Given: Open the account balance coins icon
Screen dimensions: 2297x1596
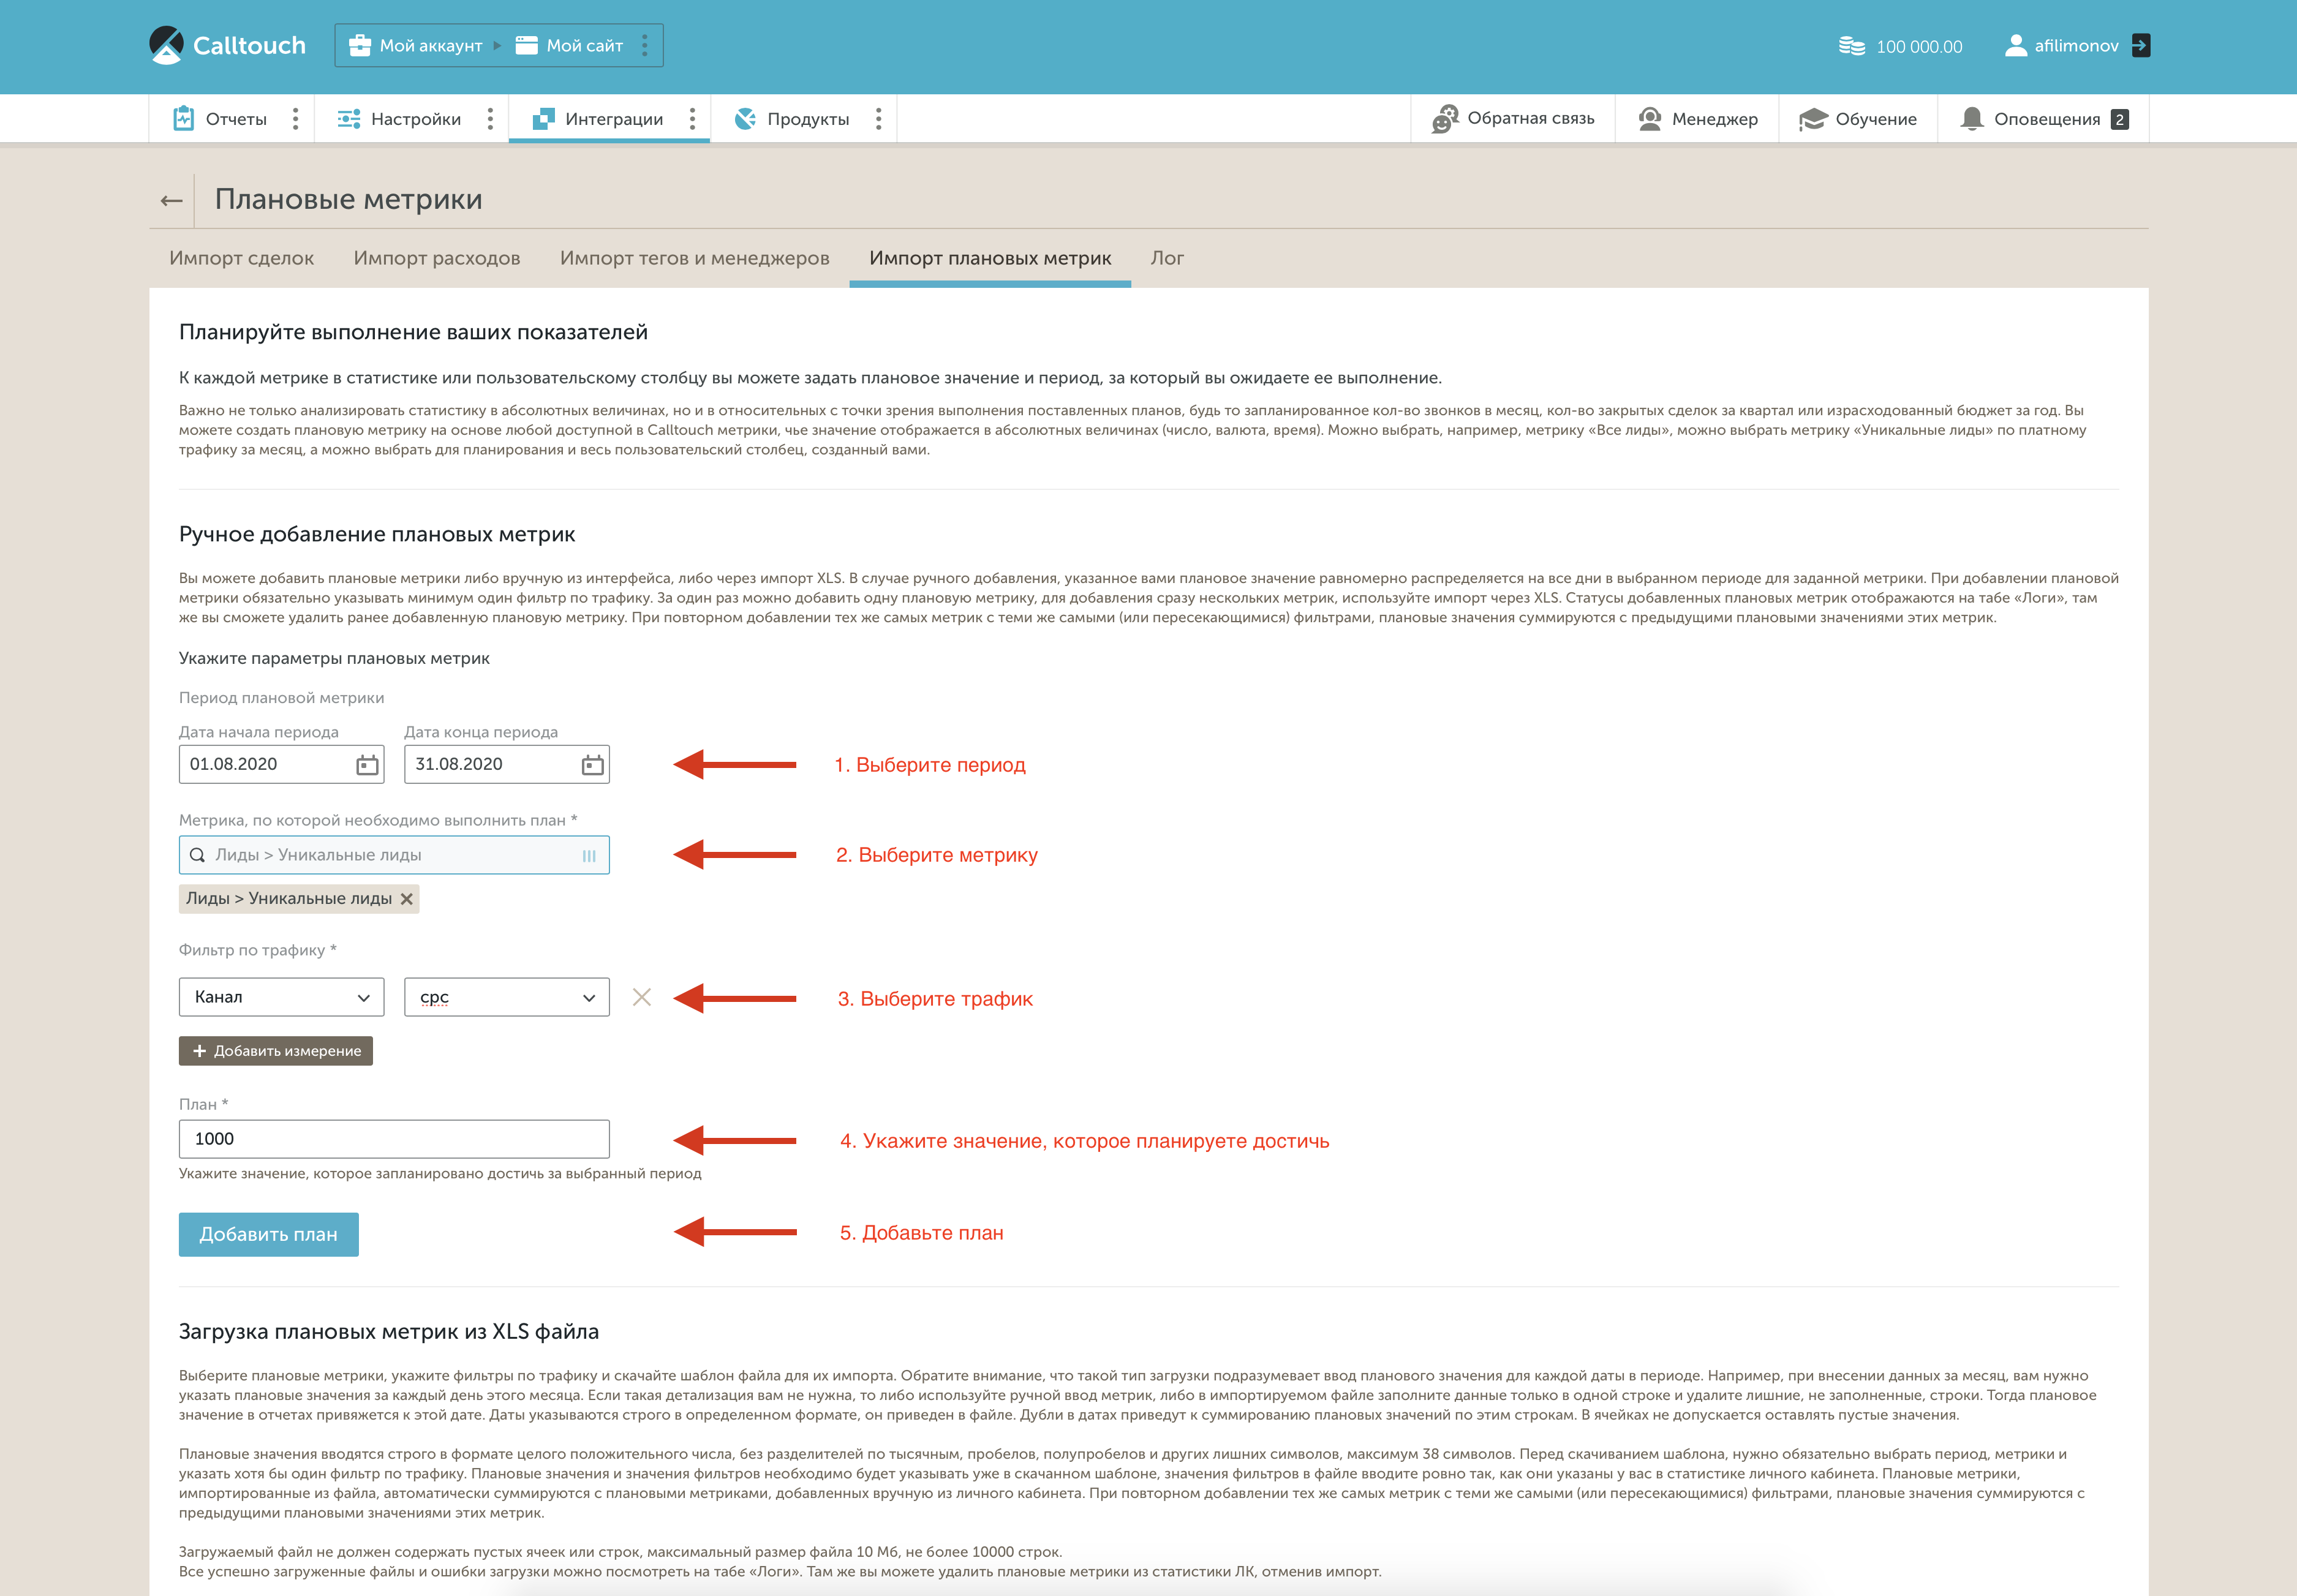Looking at the screenshot, I should pyautogui.click(x=1851, y=46).
